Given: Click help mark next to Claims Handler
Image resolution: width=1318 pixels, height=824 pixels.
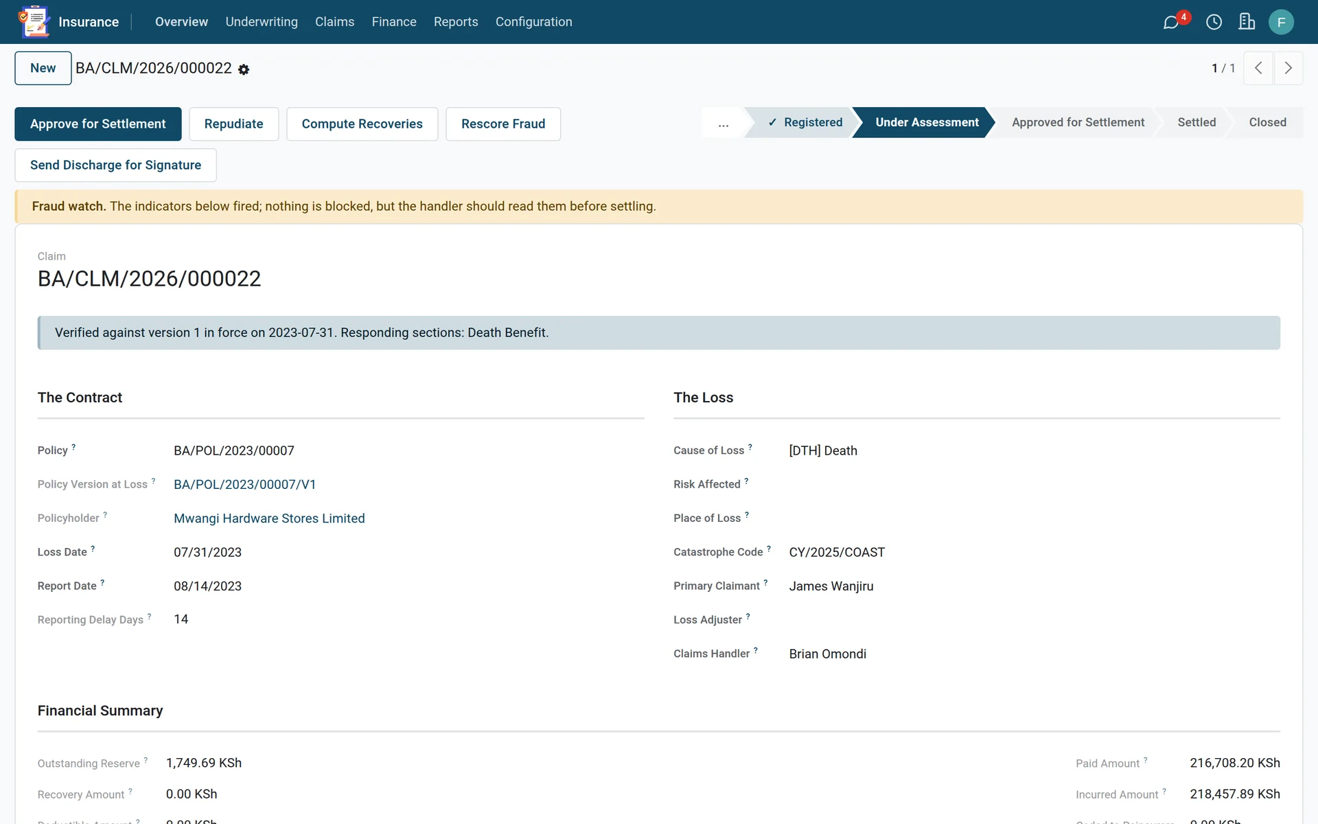Looking at the screenshot, I should point(756,650).
